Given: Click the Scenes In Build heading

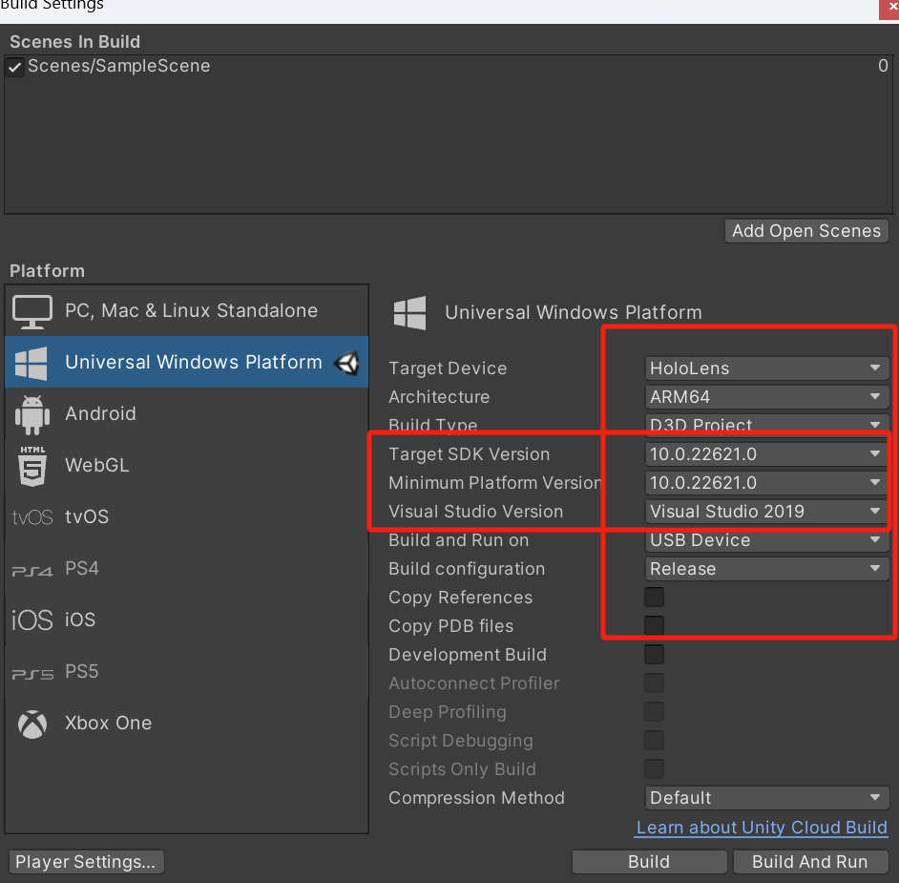Looking at the screenshot, I should [x=75, y=42].
